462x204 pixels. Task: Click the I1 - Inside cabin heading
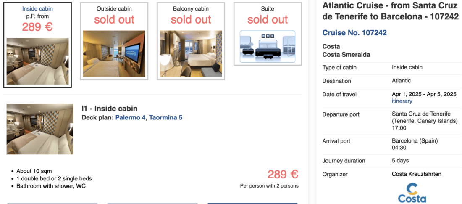point(110,109)
